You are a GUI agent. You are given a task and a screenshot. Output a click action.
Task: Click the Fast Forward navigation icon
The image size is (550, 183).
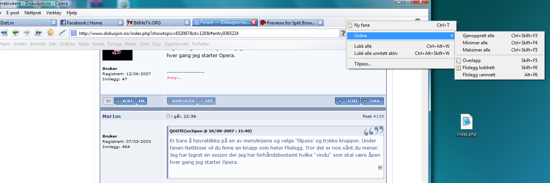tap(38, 33)
